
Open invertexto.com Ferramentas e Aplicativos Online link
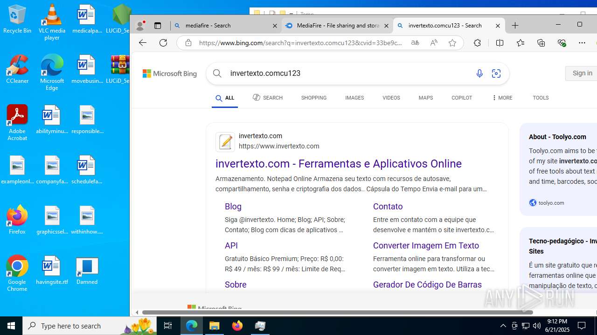339,164
